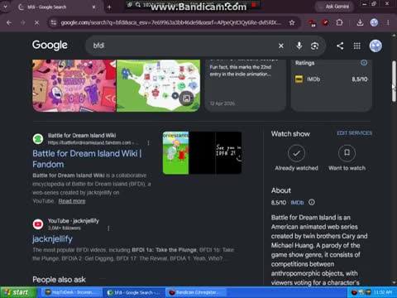
Task: Open the jacknjellify YouTube result
Action: [x=52, y=239]
